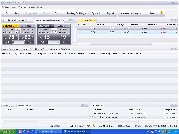Open Chat from toolbar
Image resolution: width=179 pixels, height=134 pixels.
coord(151,13)
